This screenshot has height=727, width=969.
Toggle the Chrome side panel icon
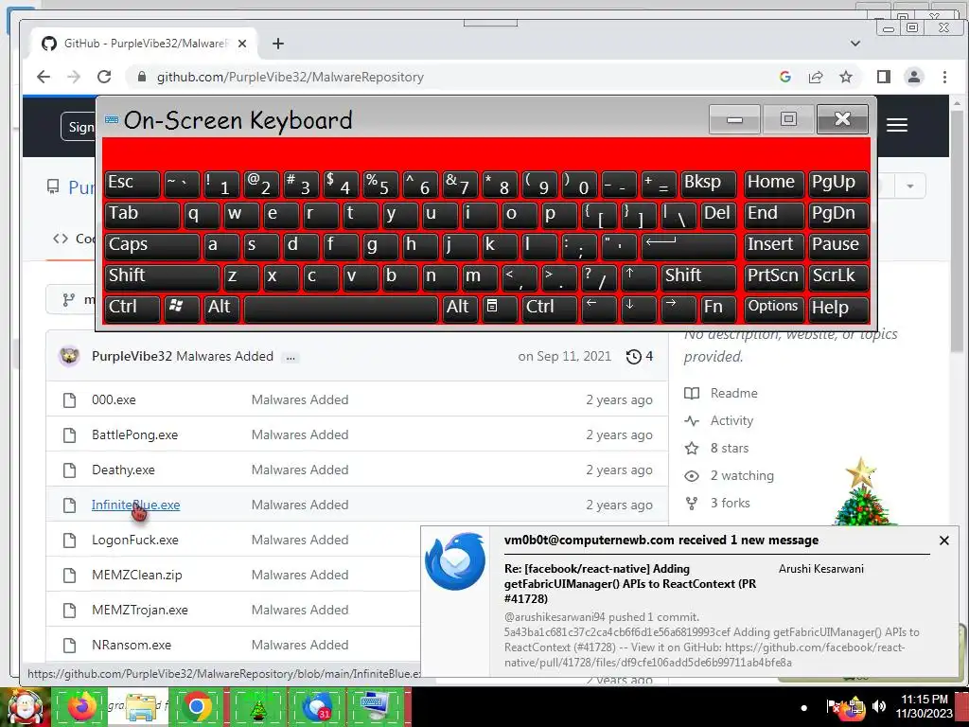pyautogui.click(x=883, y=77)
